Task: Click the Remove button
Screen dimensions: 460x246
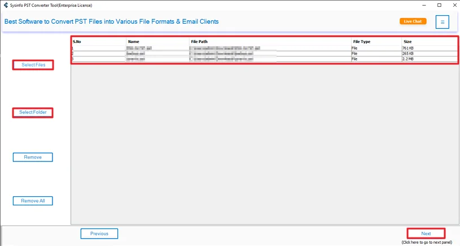Action: click(x=33, y=157)
